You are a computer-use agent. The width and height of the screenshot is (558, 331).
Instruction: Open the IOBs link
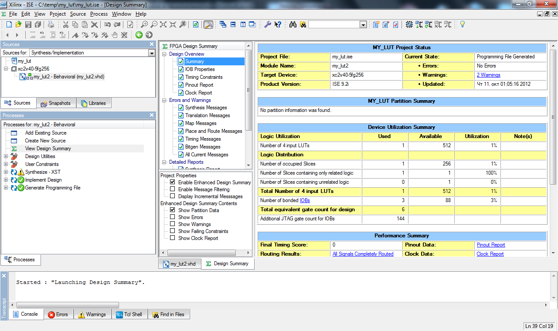[x=305, y=200]
